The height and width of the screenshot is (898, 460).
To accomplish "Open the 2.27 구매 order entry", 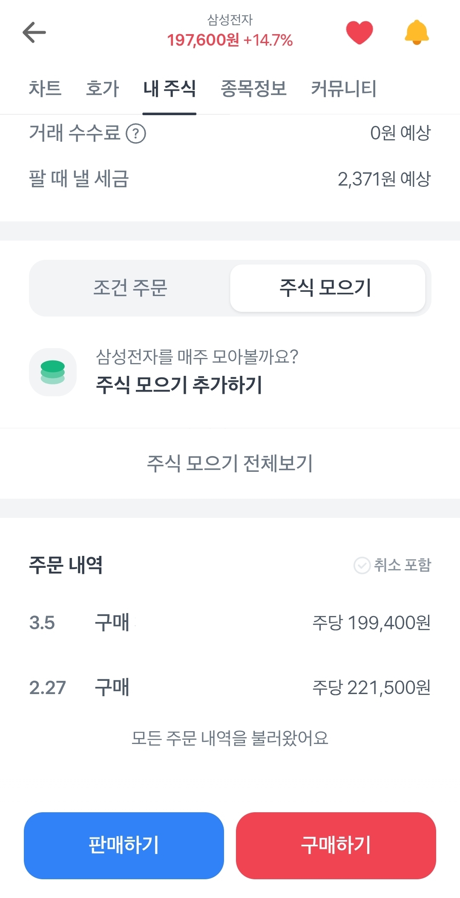I will point(230,688).
